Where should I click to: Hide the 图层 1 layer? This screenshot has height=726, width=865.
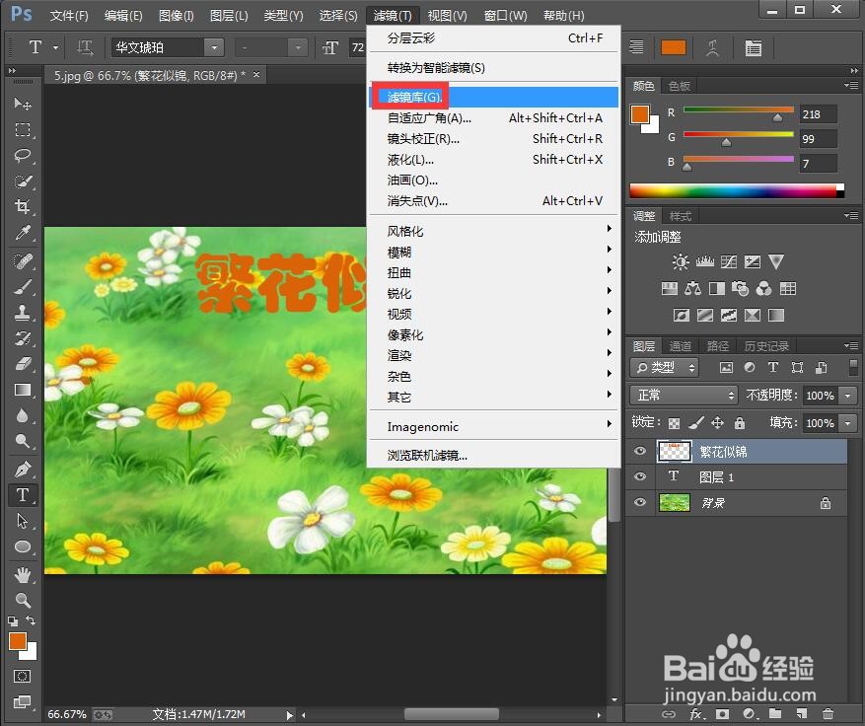coord(640,476)
